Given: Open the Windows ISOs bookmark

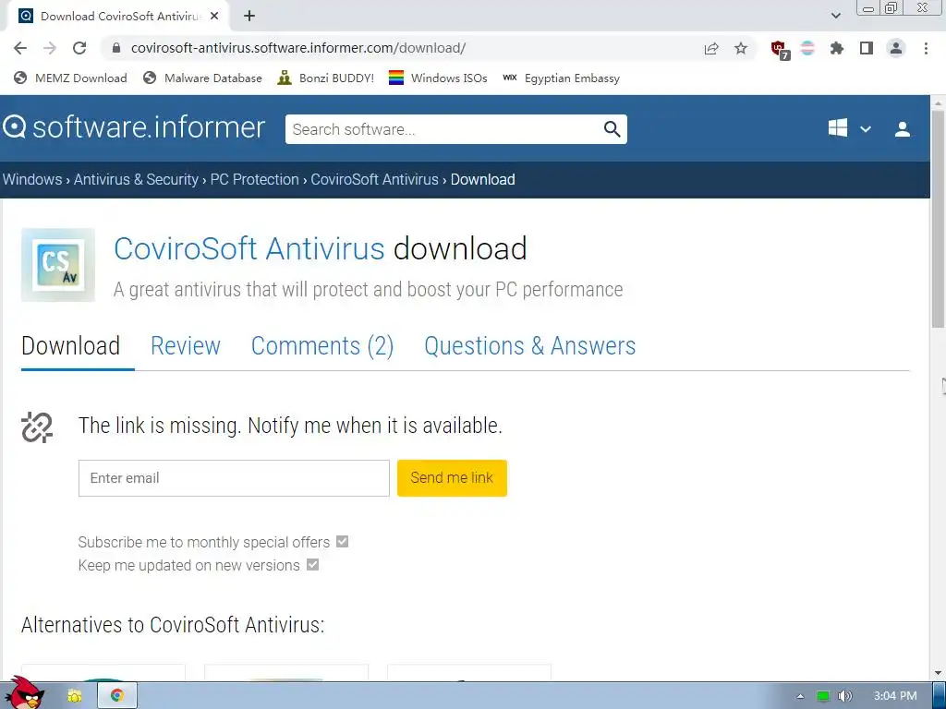Looking at the screenshot, I should (438, 78).
